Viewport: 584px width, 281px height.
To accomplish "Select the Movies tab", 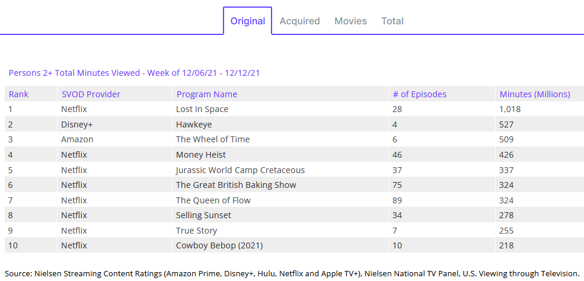I will [x=350, y=21].
